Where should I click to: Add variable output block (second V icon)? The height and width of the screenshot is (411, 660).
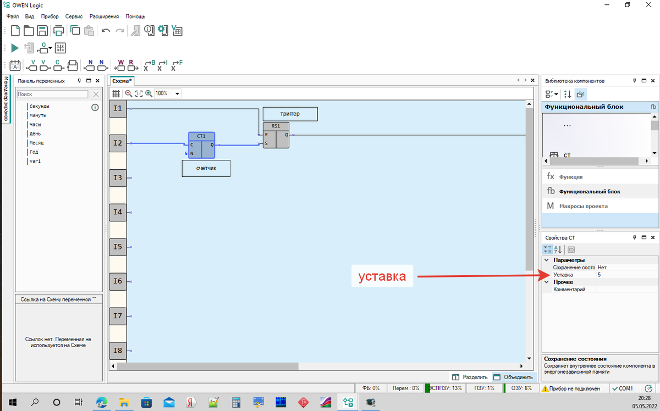[x=45, y=65]
